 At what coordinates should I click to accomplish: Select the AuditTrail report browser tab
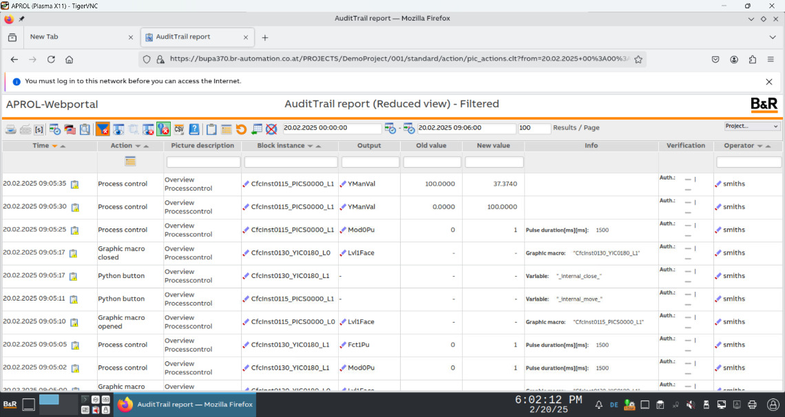coord(193,37)
